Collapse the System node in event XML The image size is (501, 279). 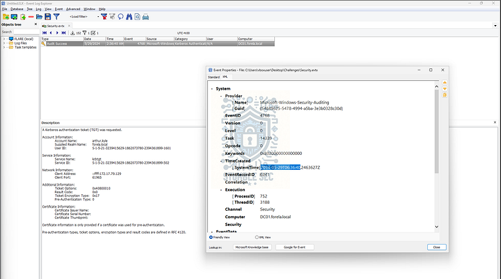click(212, 89)
